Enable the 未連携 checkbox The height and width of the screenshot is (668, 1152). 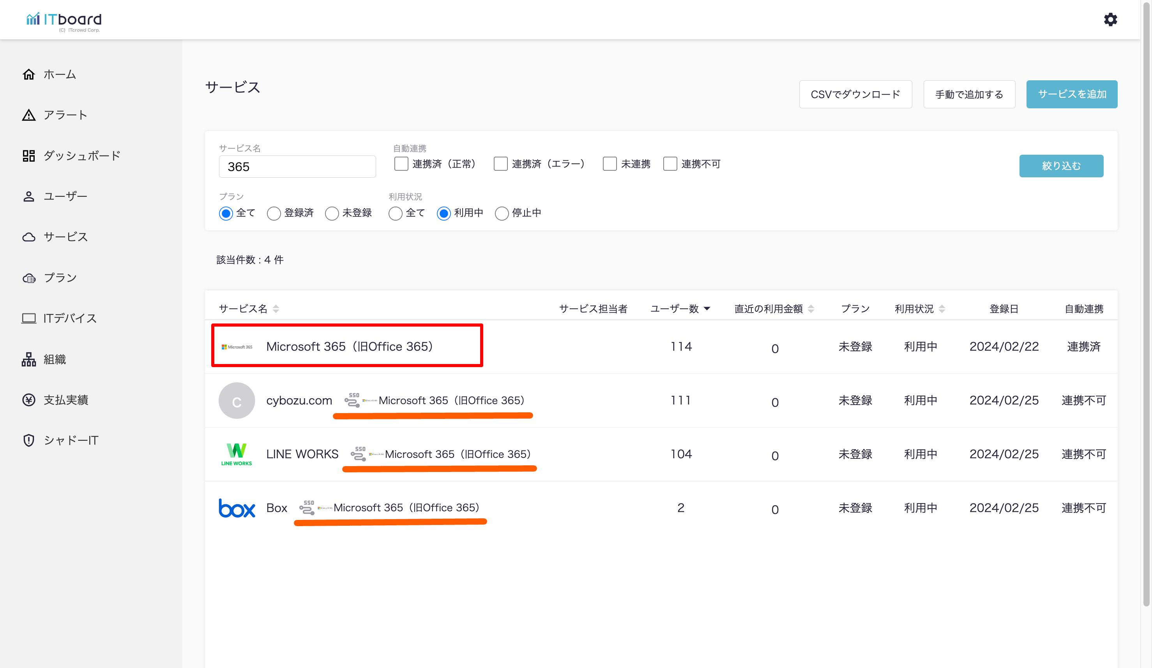pyautogui.click(x=610, y=164)
